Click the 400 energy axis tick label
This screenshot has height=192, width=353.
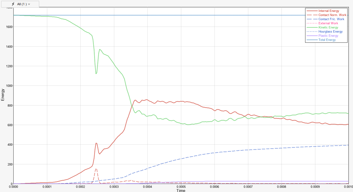tap(10, 145)
